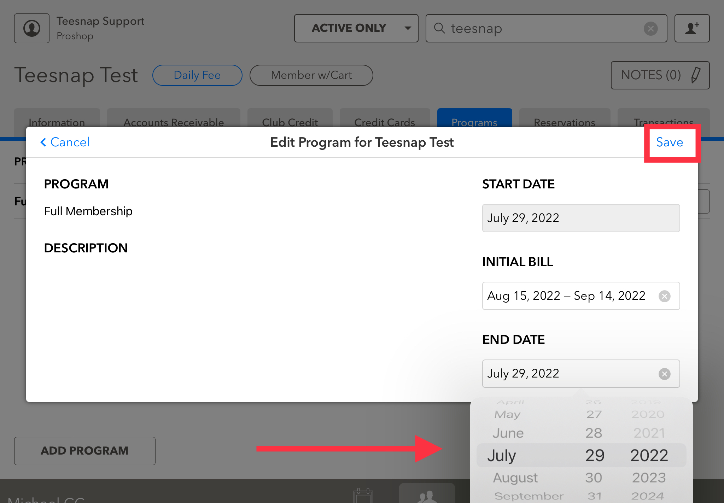Click the Notes pencil edit icon
The width and height of the screenshot is (724, 503).
pyautogui.click(x=694, y=75)
